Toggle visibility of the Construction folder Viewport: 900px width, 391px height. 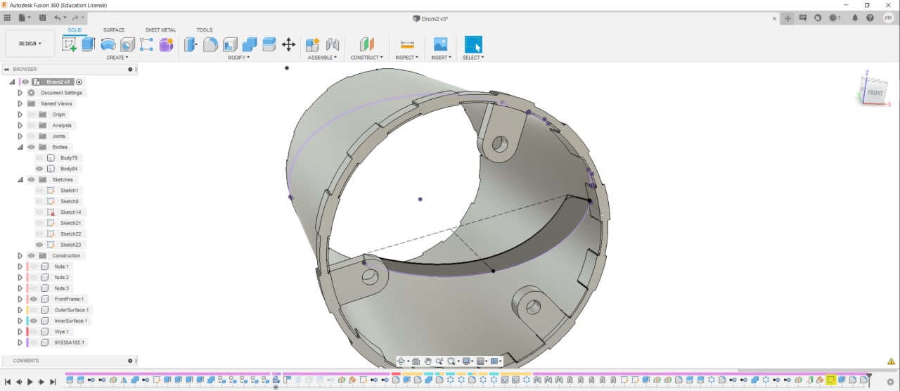(31, 255)
